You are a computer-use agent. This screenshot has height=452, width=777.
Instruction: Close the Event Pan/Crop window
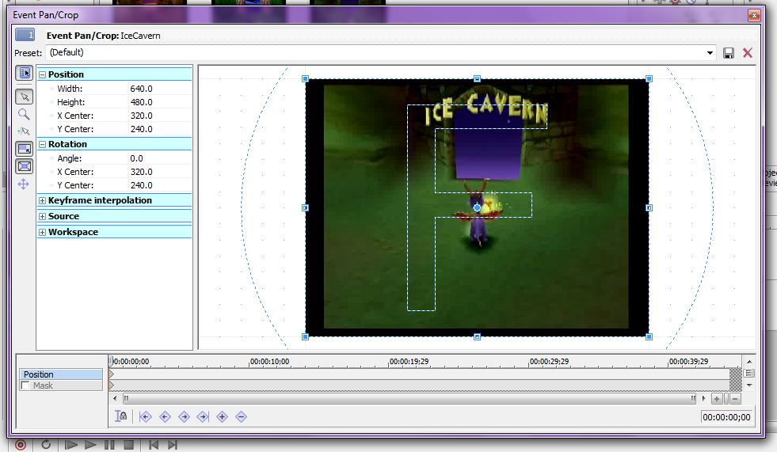(x=754, y=15)
